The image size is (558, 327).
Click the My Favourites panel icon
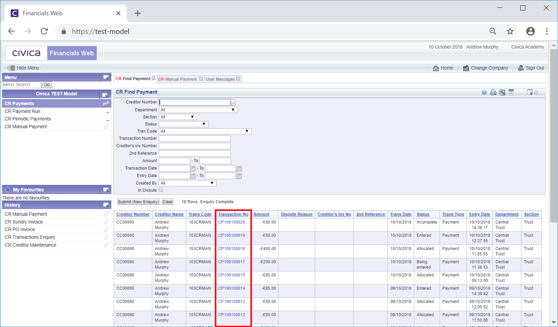click(x=106, y=190)
